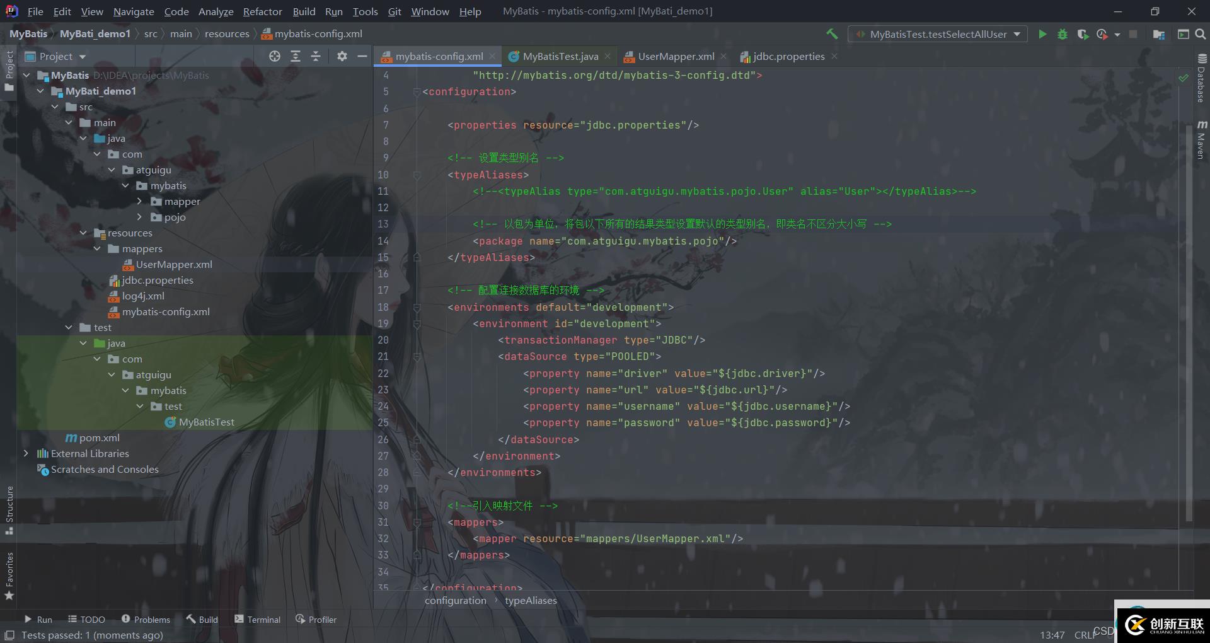The width and height of the screenshot is (1210, 643).
Task: Collapse the src folder in project tree
Action: (55, 107)
